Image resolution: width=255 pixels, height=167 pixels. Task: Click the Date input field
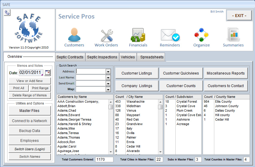[x=31, y=73]
